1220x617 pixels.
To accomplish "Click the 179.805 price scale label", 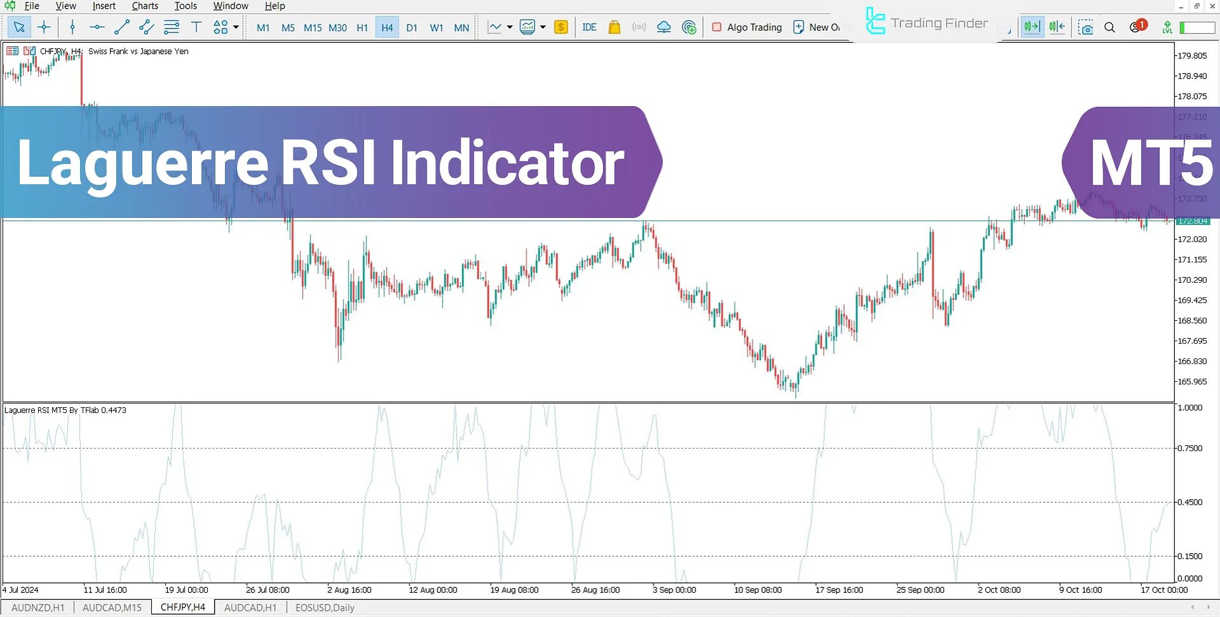I will point(1192,56).
